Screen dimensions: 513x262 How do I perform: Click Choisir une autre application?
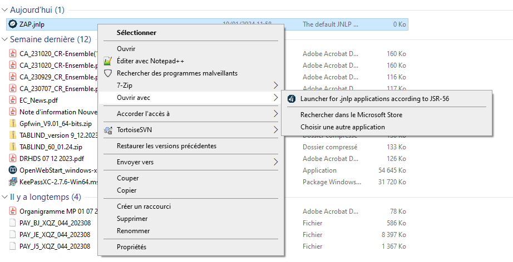342,127
